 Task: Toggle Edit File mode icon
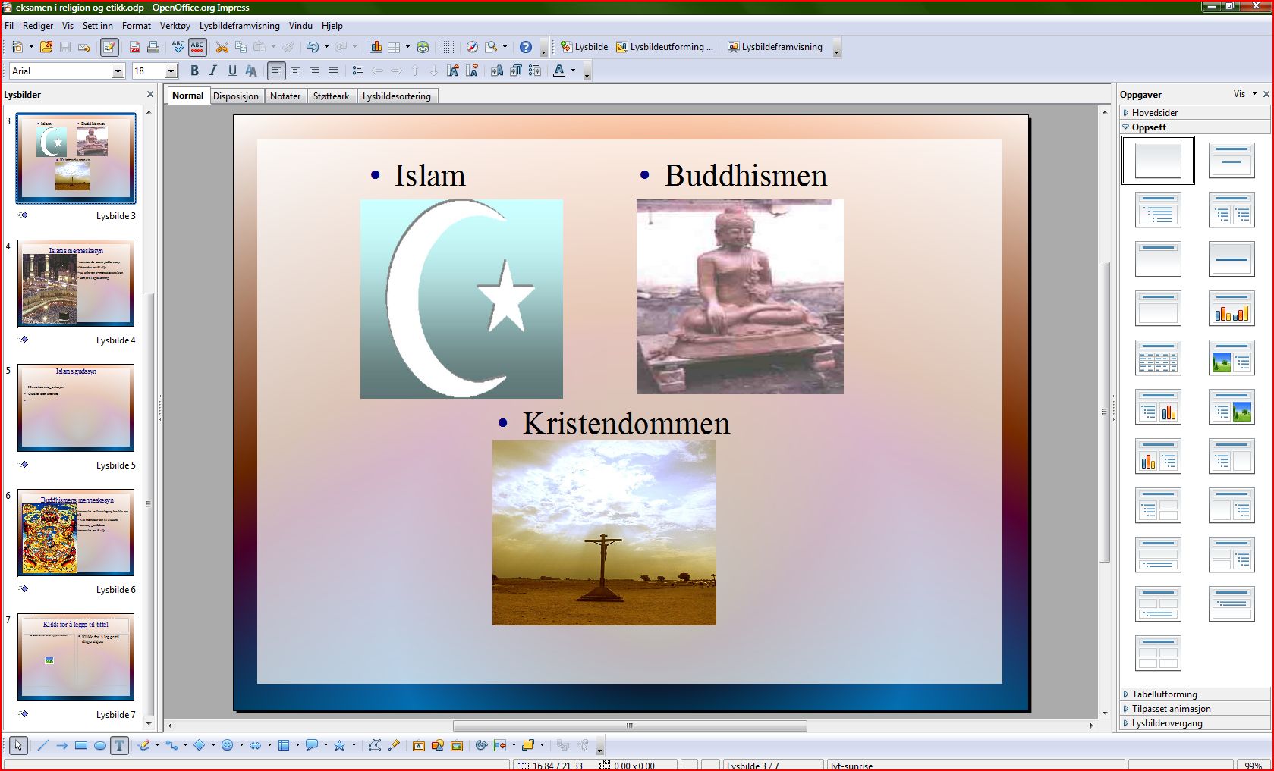109,47
